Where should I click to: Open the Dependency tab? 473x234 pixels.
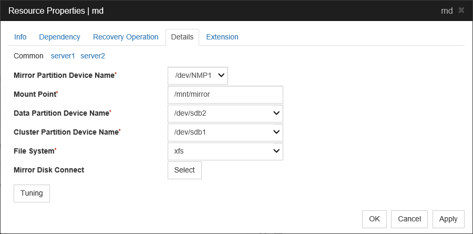(59, 37)
